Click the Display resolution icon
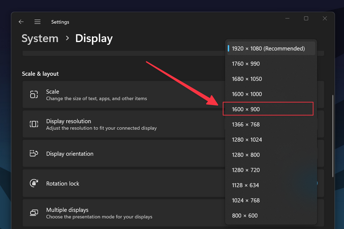344x229 pixels. click(34, 124)
